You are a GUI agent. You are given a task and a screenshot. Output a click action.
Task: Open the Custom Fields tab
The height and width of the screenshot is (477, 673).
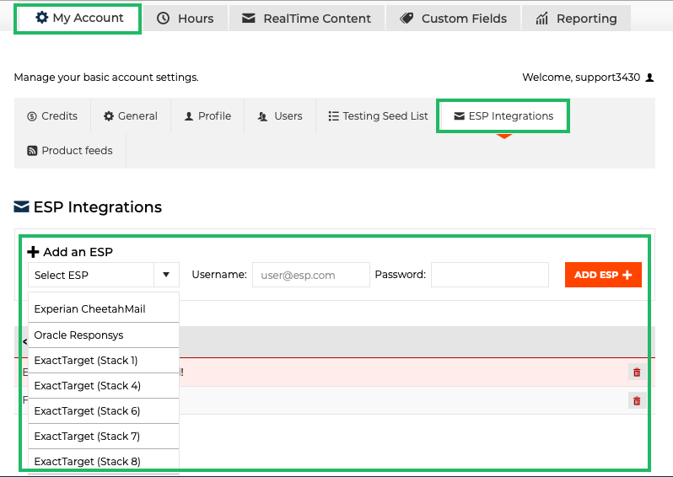454,19
